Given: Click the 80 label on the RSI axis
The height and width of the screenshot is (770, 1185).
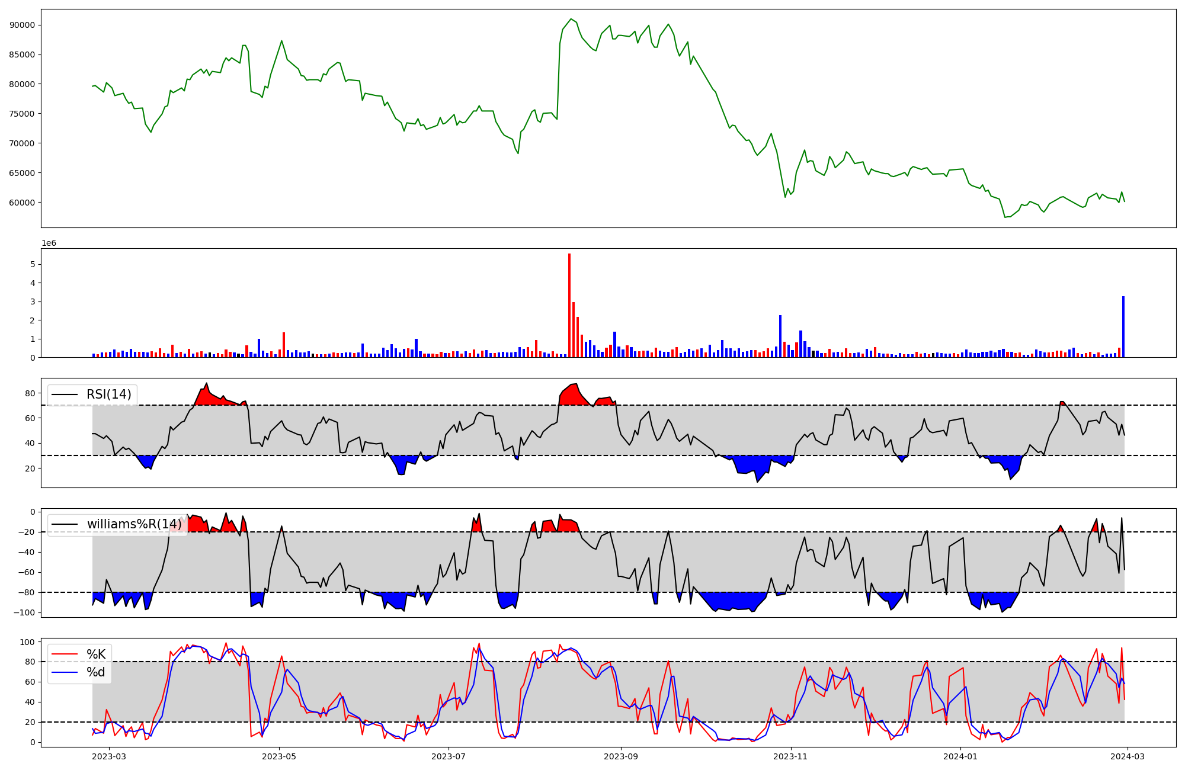Looking at the screenshot, I should (30, 393).
